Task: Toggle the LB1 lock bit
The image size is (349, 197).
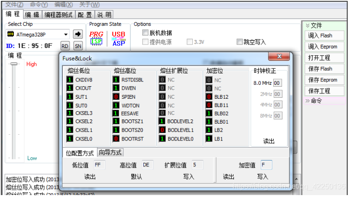Action: click(x=209, y=139)
